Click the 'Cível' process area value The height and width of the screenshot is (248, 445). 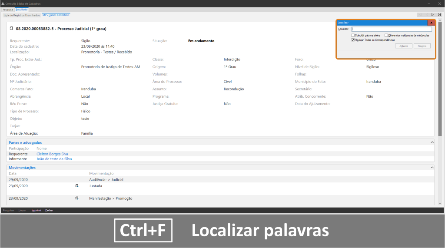[228, 82]
